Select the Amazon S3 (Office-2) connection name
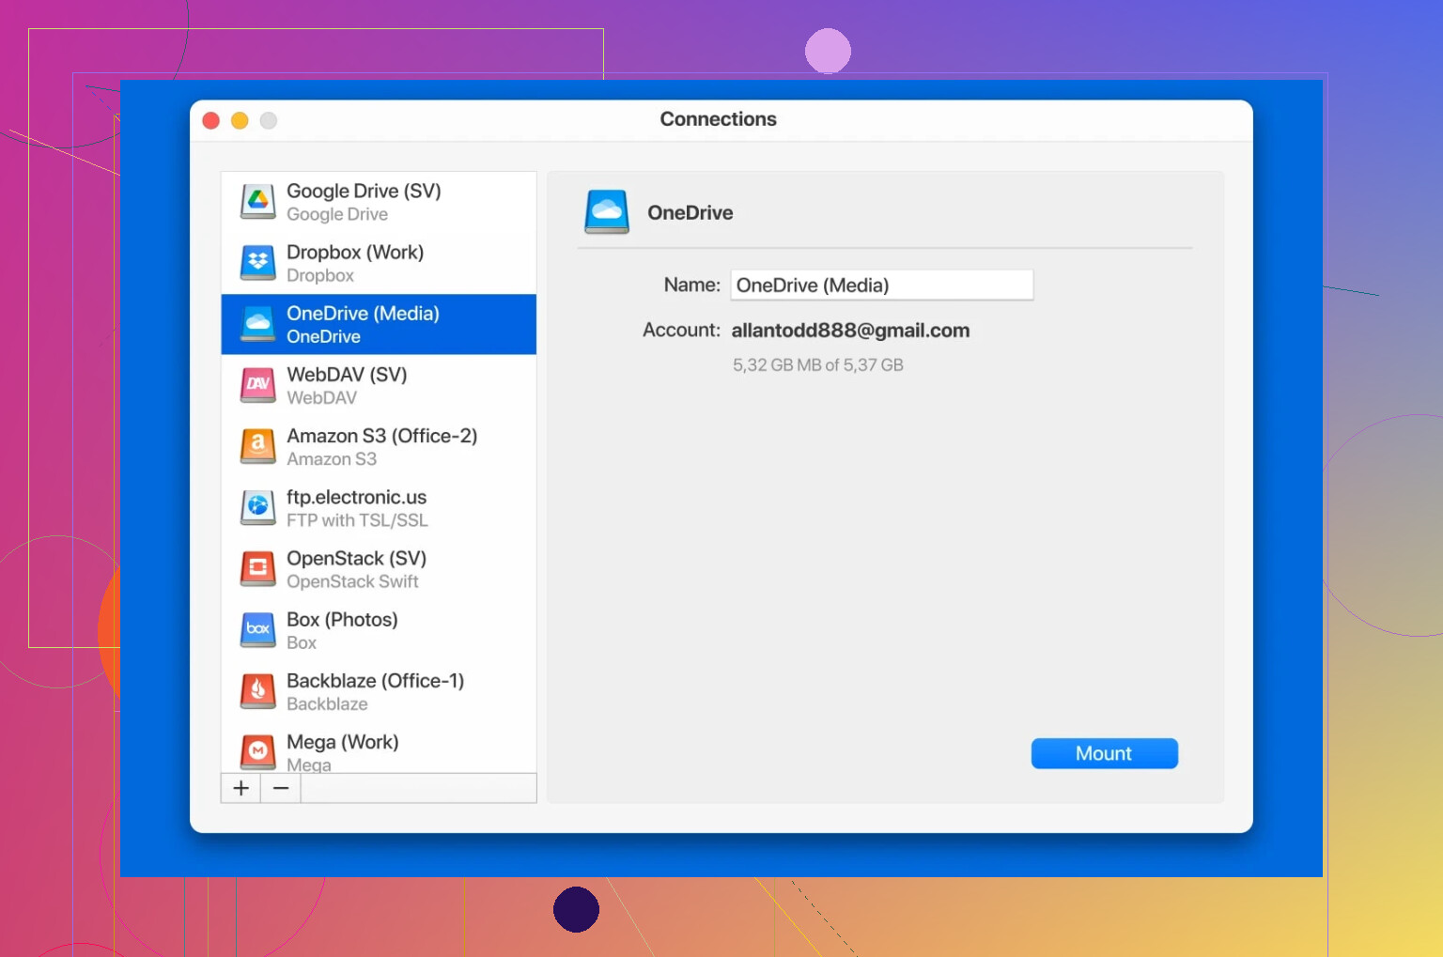This screenshot has width=1443, height=957. 381,436
